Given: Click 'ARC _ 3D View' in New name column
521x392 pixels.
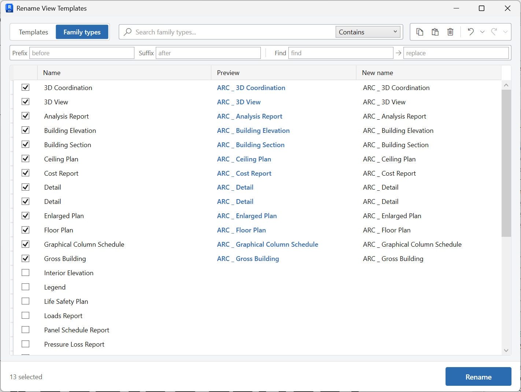Looking at the screenshot, I should point(384,102).
